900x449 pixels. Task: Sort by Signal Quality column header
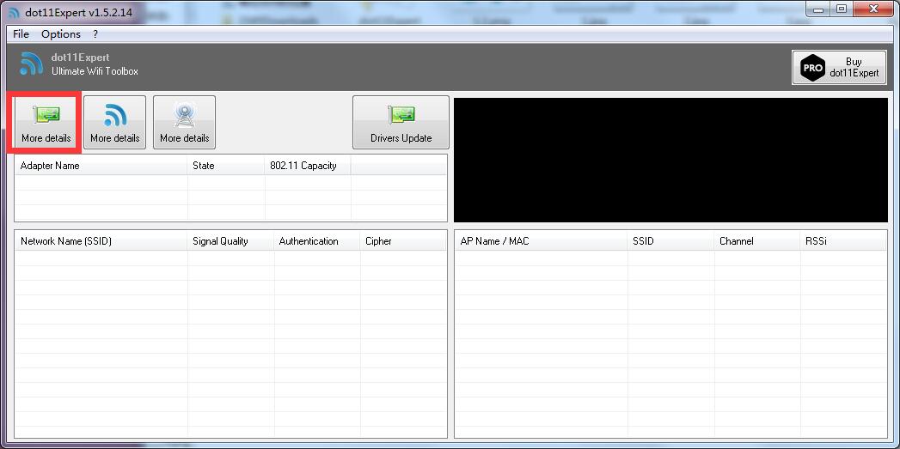pyautogui.click(x=230, y=241)
